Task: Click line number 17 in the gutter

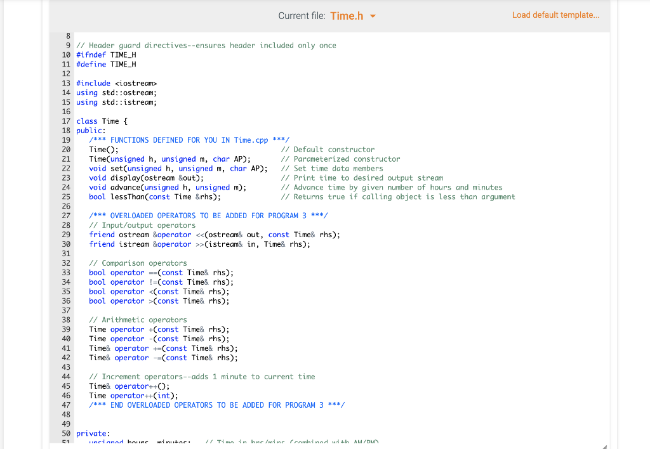Action: pos(66,120)
